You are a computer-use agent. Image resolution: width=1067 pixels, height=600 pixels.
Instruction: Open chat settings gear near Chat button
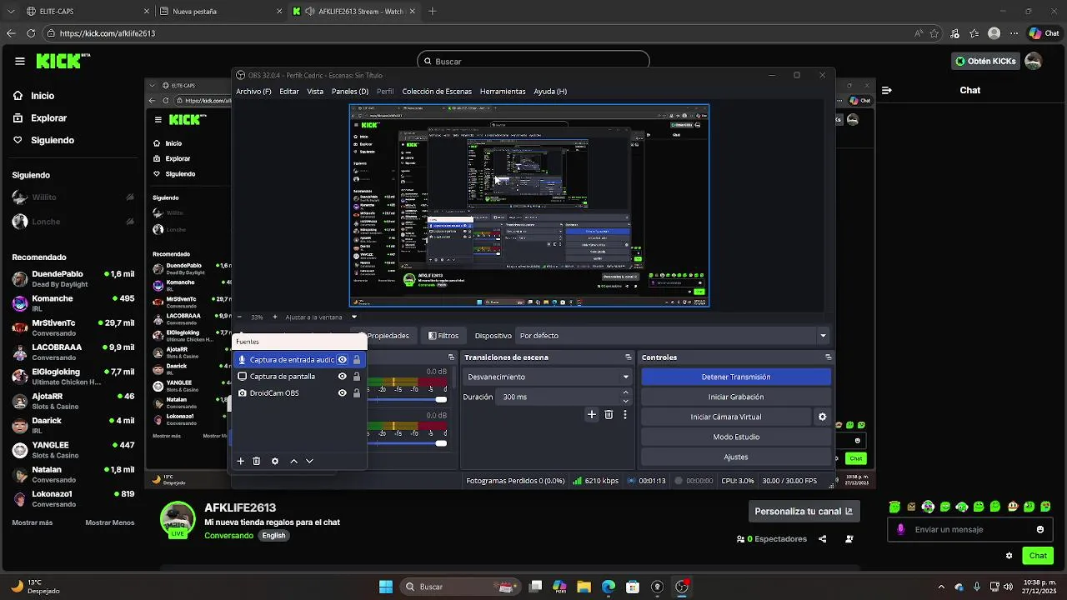pyautogui.click(x=1009, y=556)
